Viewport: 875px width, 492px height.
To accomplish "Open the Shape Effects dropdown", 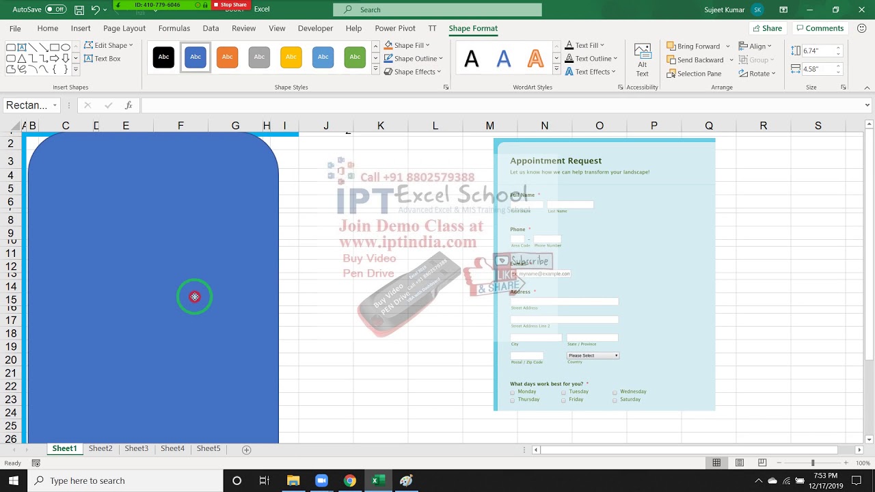I will click(412, 72).
